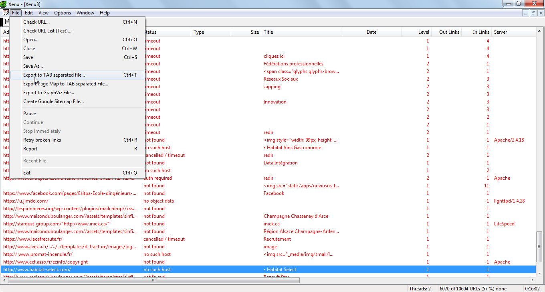The height and width of the screenshot is (292, 545).
Task: Click the Xenu app icon in title bar
Action: (4, 4)
